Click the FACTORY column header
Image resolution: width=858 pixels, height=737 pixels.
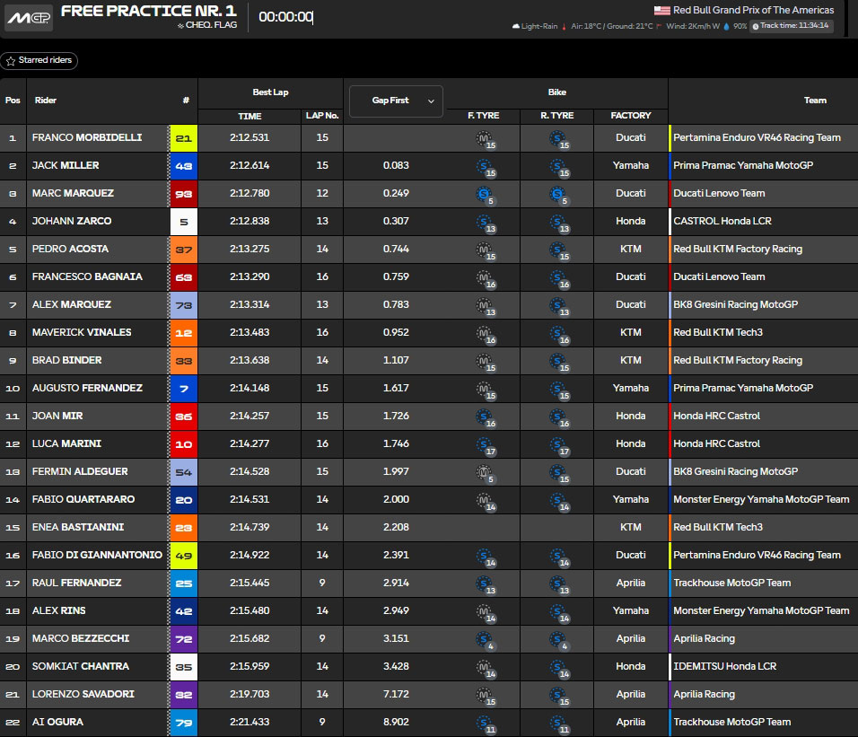click(x=630, y=116)
